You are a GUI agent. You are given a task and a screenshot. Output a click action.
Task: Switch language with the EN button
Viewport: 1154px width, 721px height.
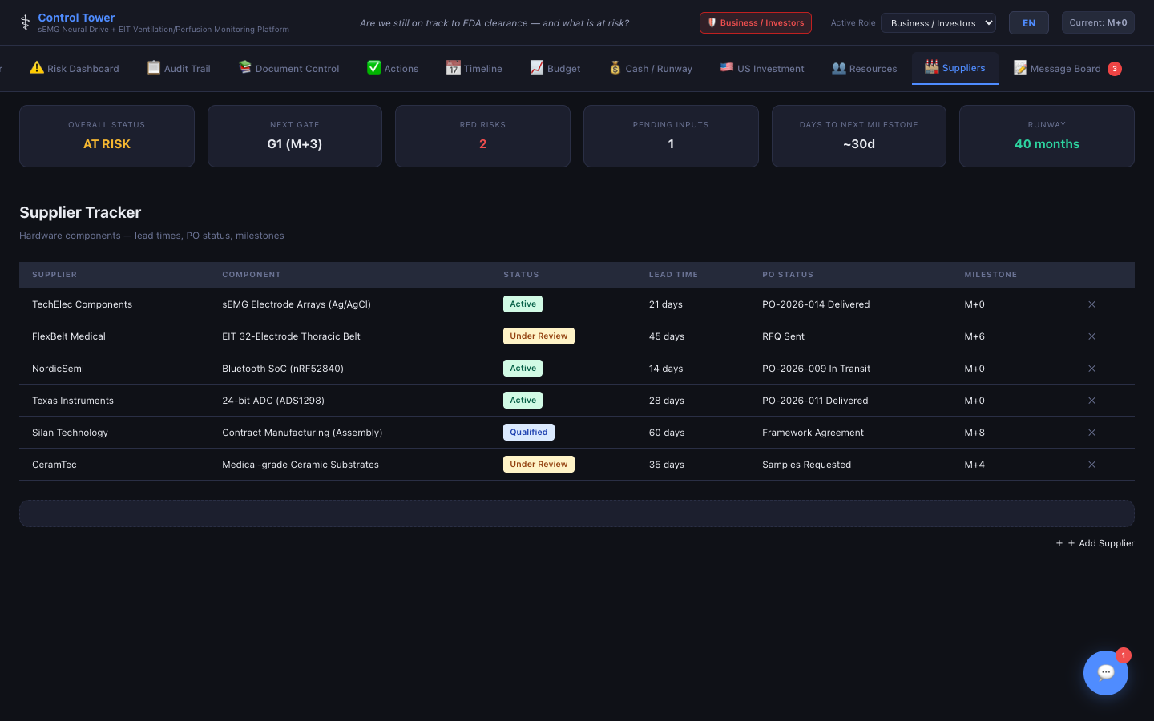[x=1028, y=23]
